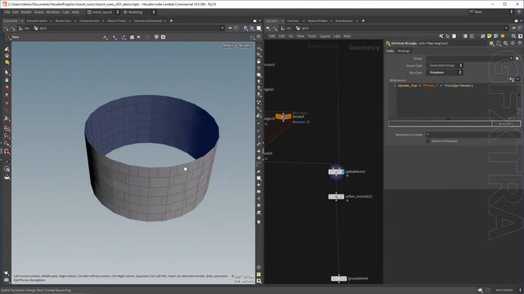Click the obj path button in network editor
Viewport: 524px width, 294px height.
click(x=286, y=29)
